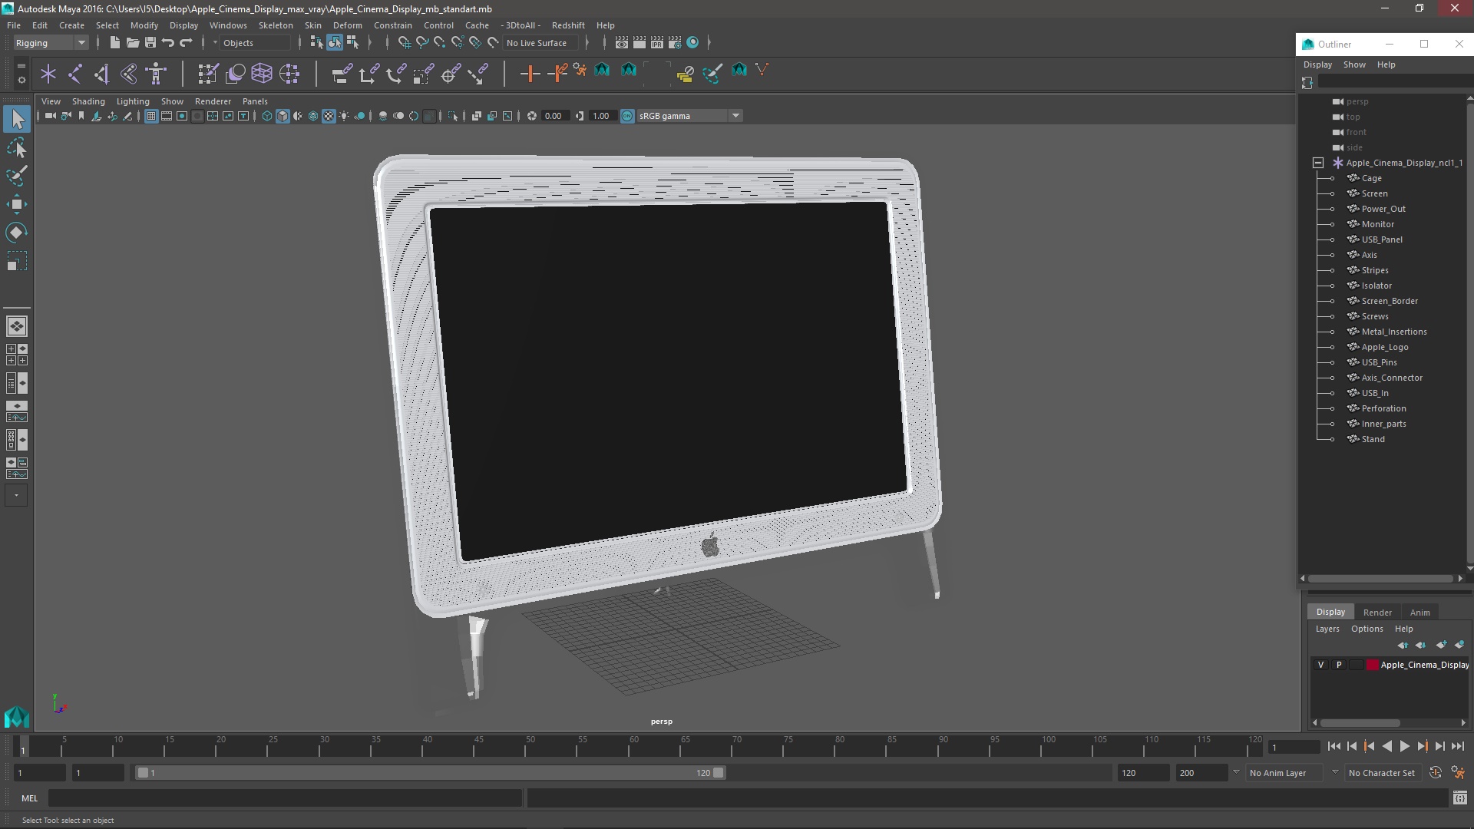Viewport: 1474px width, 829px height.
Task: Toggle snap to grids icon
Action: (405, 43)
